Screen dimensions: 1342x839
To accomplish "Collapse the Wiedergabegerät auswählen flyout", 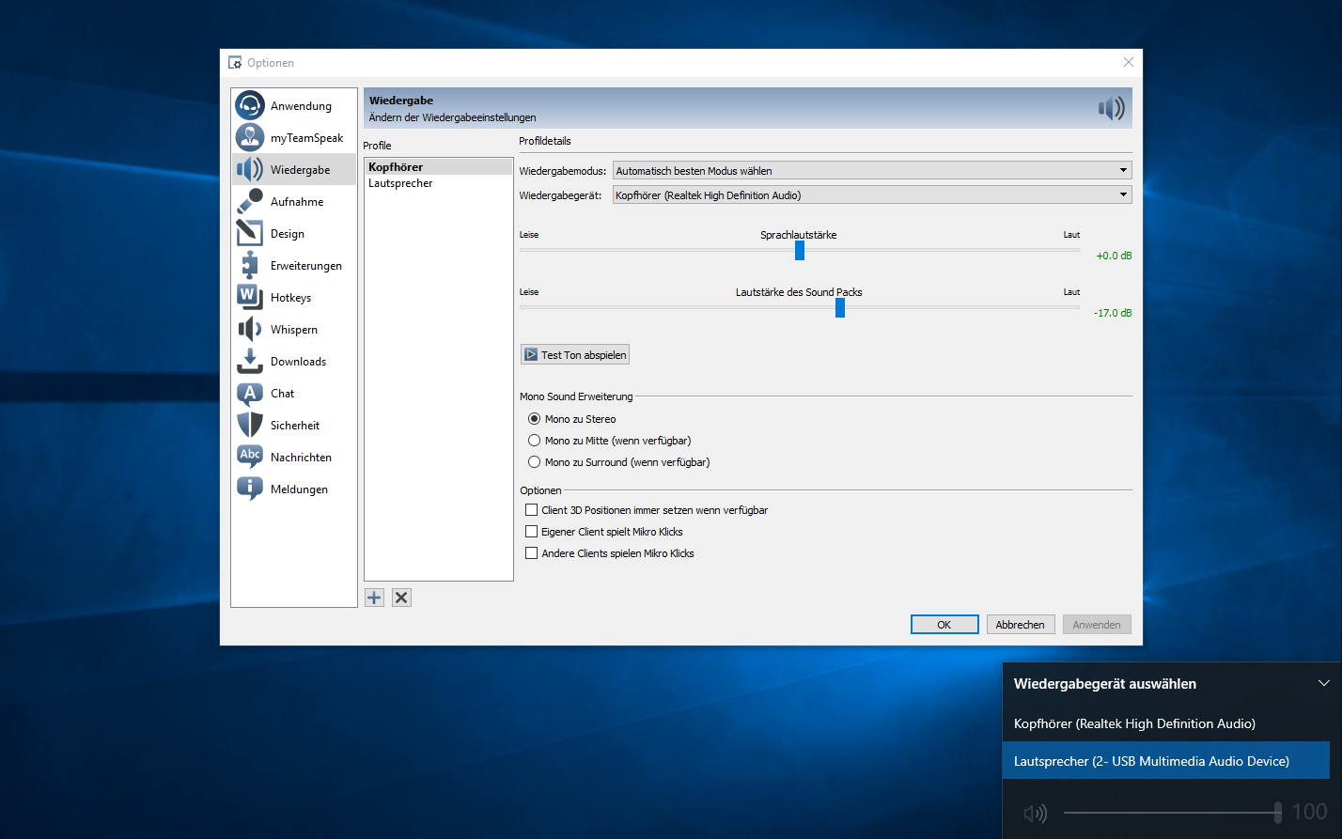I will pos(1324,683).
